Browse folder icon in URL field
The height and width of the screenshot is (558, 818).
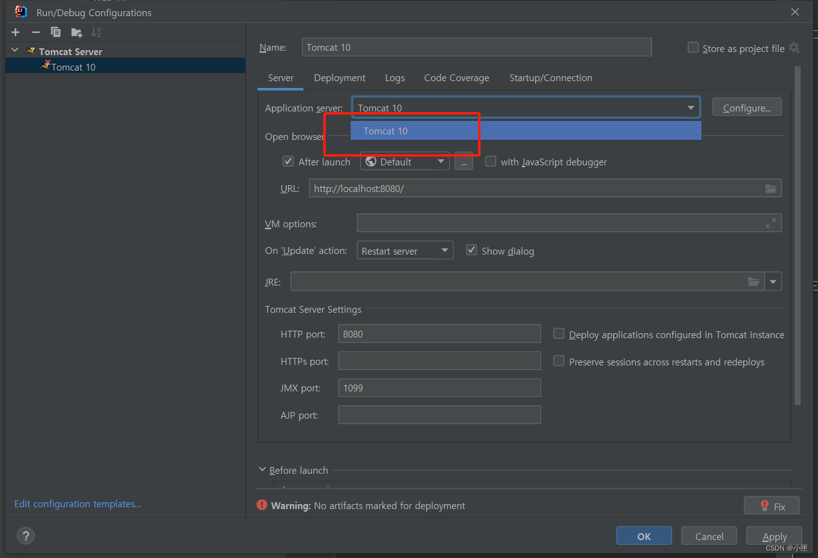(771, 188)
